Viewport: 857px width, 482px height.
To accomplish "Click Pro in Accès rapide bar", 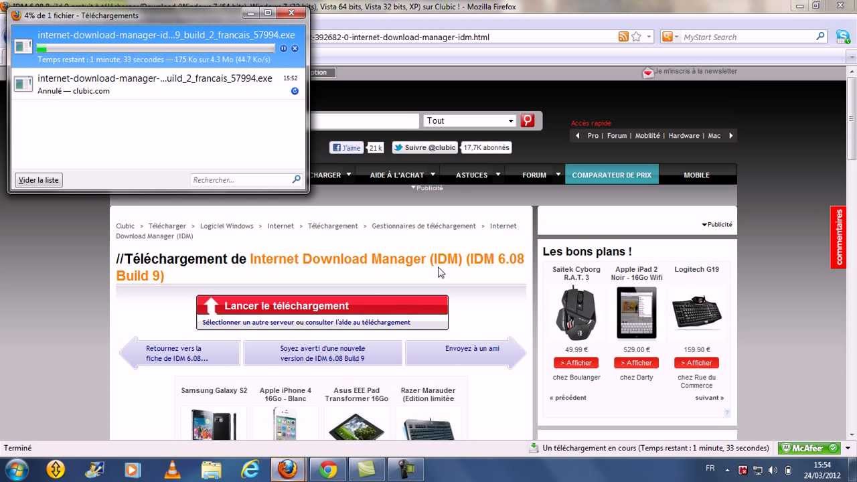I will coord(593,135).
